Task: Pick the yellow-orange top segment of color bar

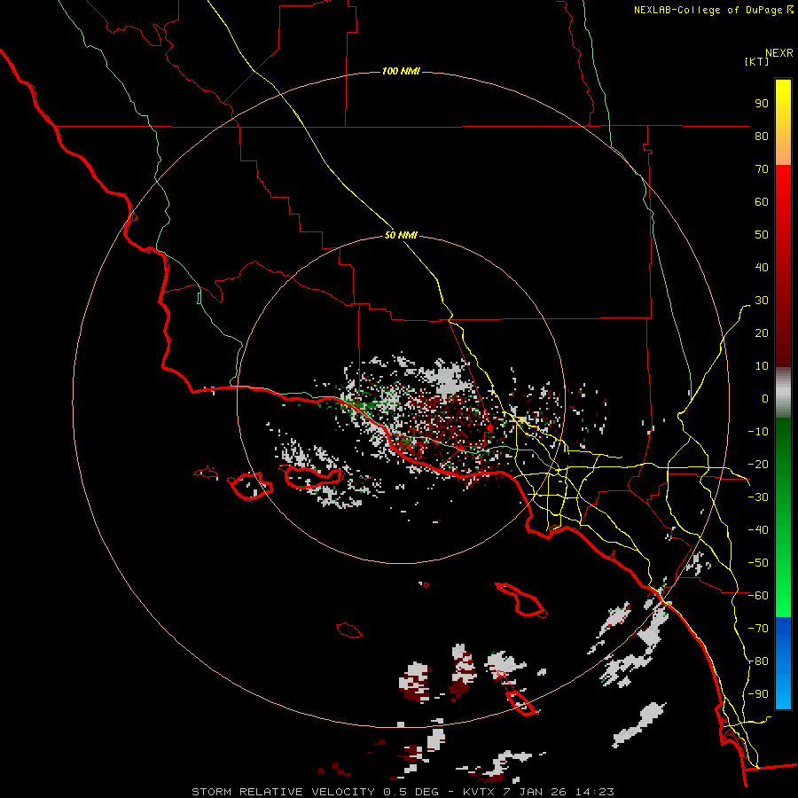Action: pyautogui.click(x=783, y=122)
